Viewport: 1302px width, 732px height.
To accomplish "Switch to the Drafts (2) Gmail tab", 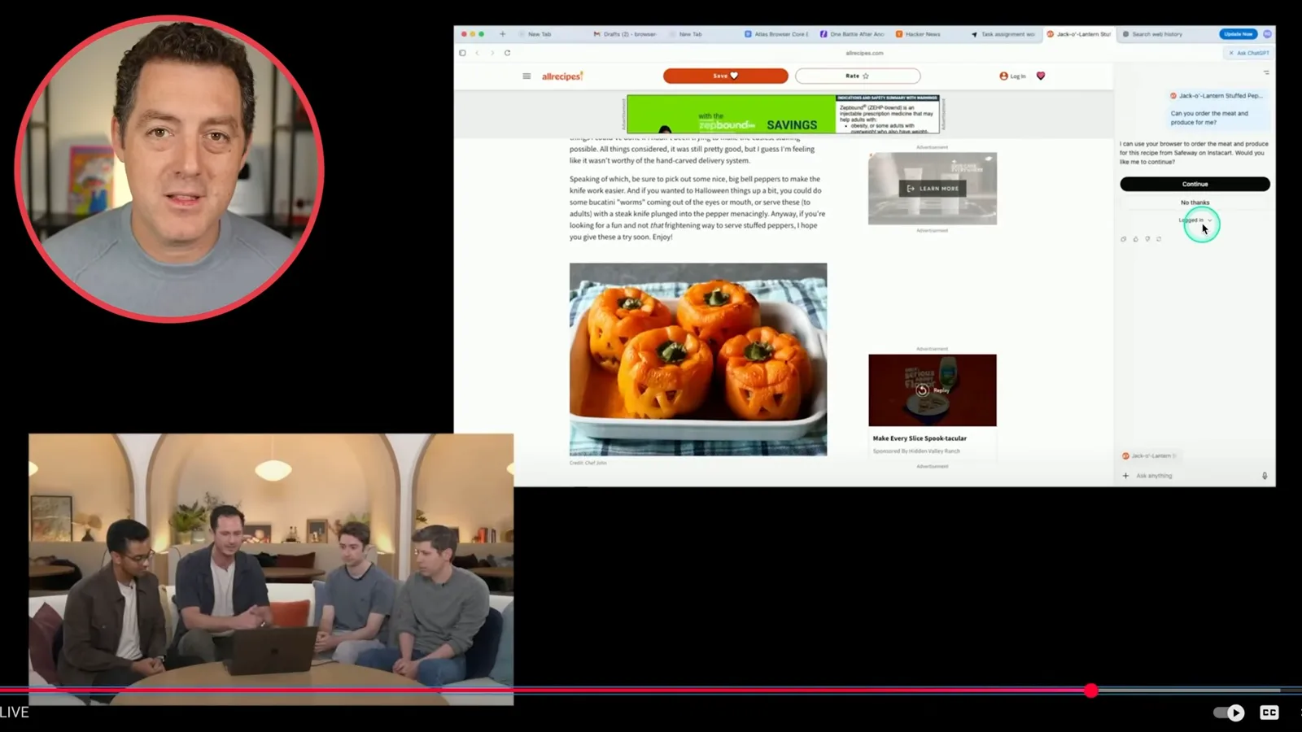I will click(x=625, y=34).
